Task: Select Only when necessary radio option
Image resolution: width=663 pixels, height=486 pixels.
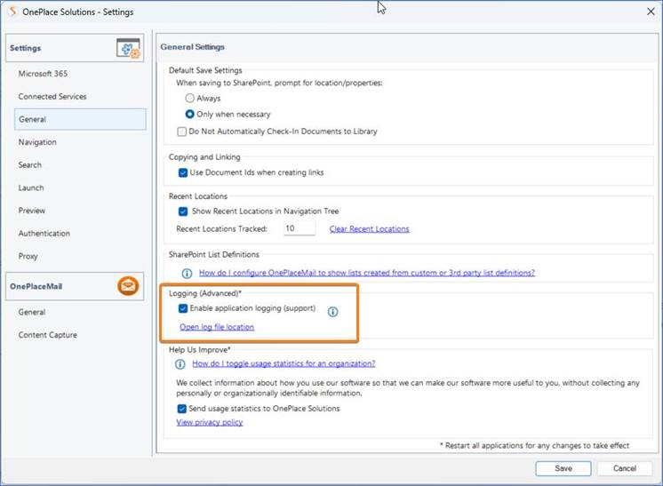Action: tap(190, 114)
